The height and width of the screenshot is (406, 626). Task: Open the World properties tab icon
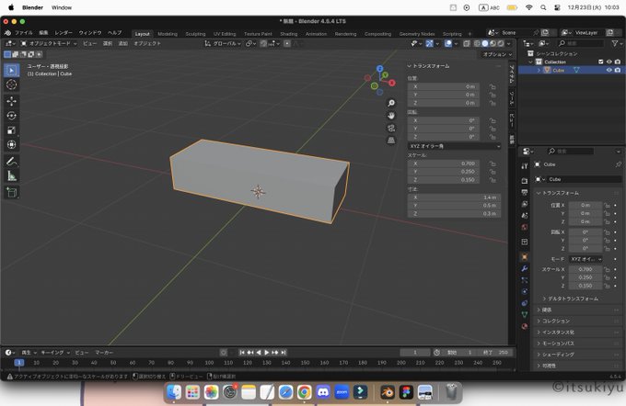pyautogui.click(x=525, y=227)
